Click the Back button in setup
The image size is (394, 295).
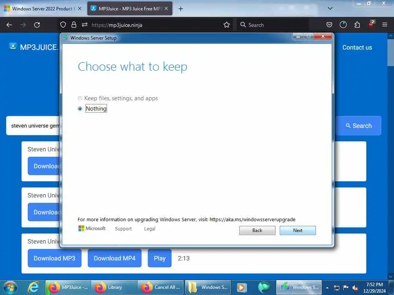pyautogui.click(x=257, y=230)
